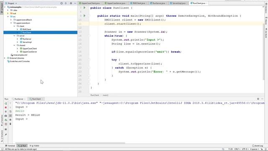Stop the running RunClient process
The width and height of the screenshot is (268, 151).
point(5,107)
